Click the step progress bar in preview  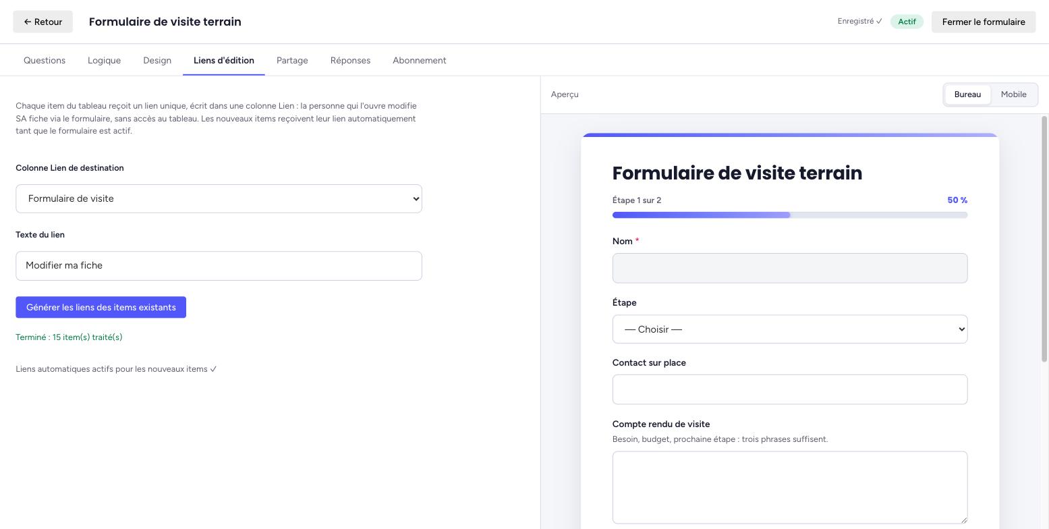[789, 215]
